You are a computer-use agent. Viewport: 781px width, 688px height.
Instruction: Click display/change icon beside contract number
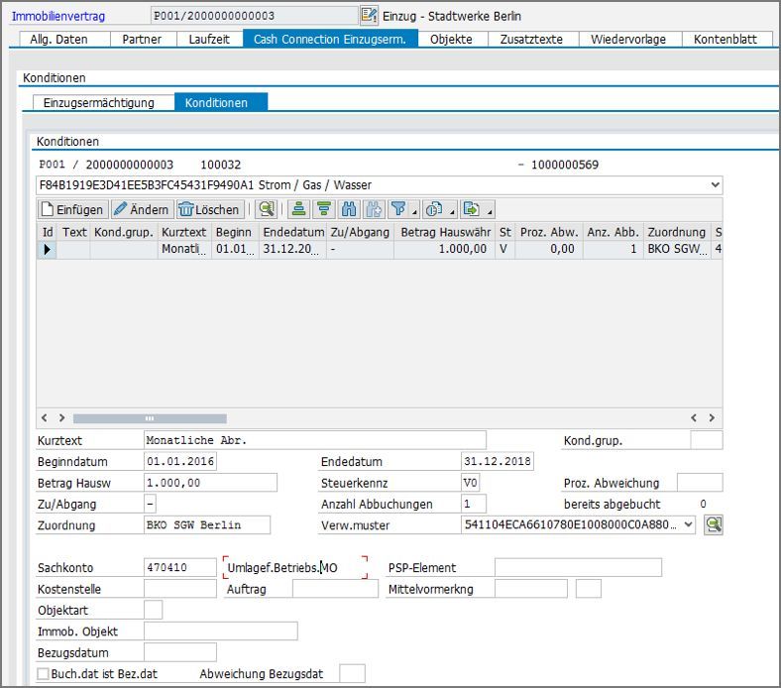pyautogui.click(x=369, y=16)
